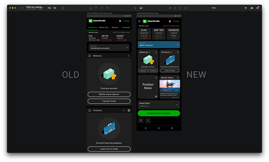Viewport: 269px width, 162px height.
Task: Switch to grid view icon in toolbar
Action: [55, 8]
